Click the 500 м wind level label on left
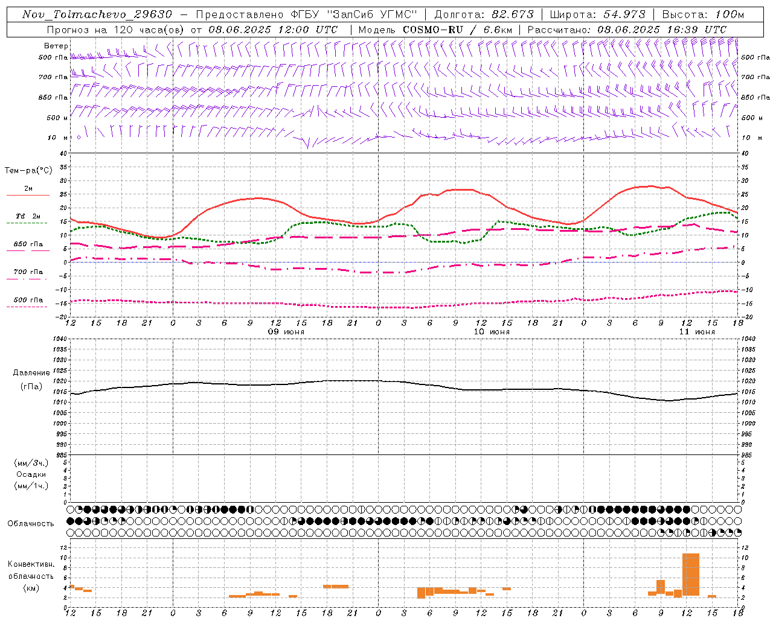This screenshot has height=618, width=773. [x=57, y=118]
